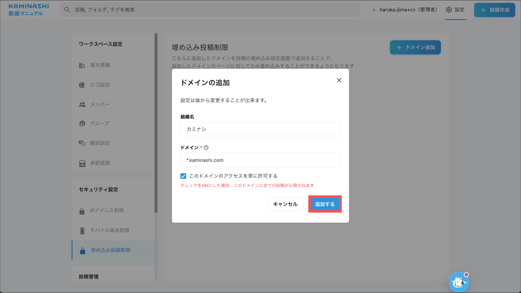This screenshot has width=521, height=293.
Task: Click the メンバー people icon
Action: click(x=82, y=104)
